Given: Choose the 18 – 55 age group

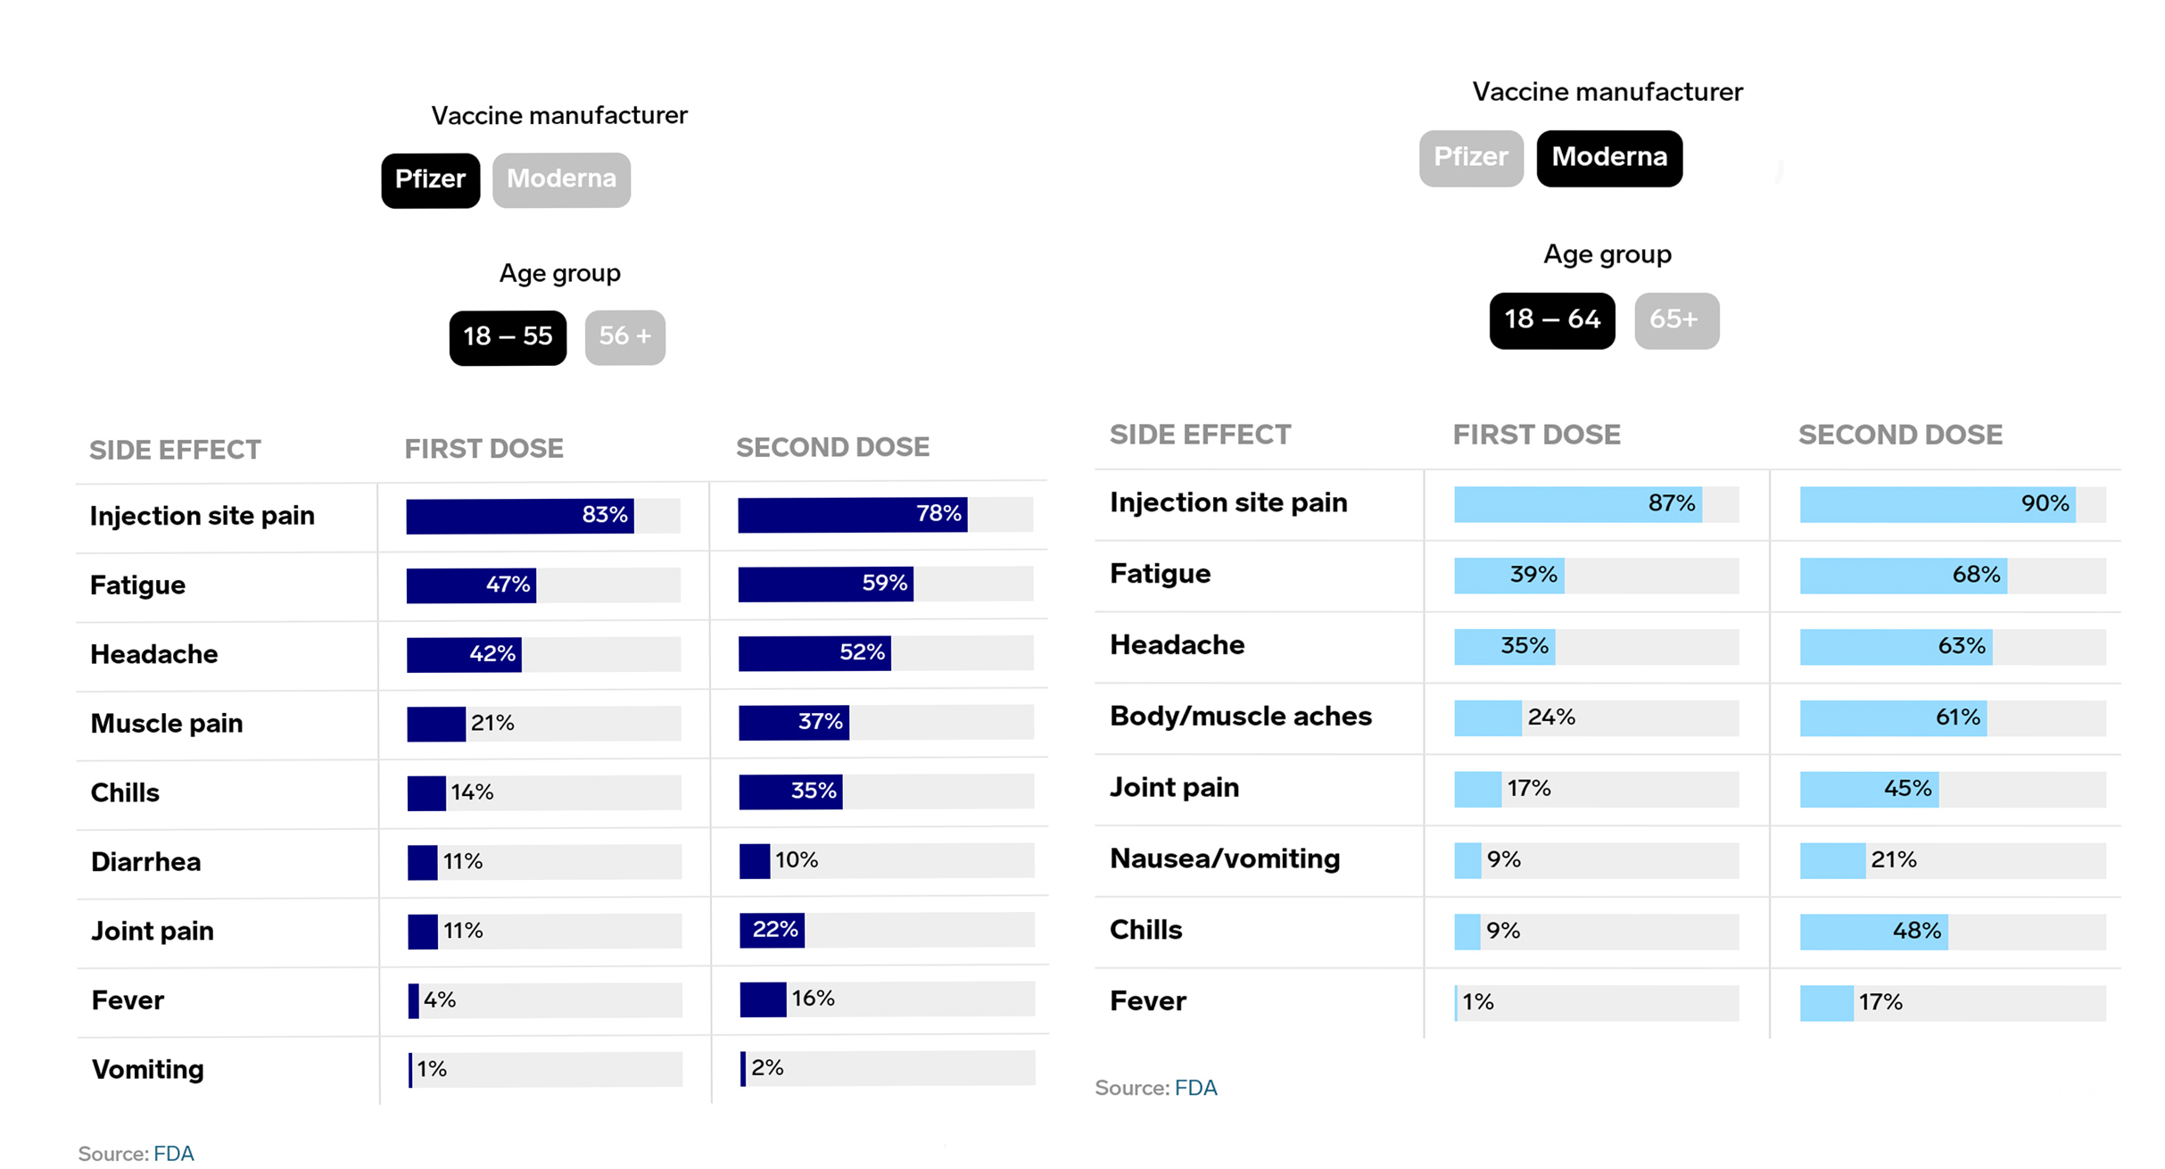Looking at the screenshot, I should [x=508, y=337].
